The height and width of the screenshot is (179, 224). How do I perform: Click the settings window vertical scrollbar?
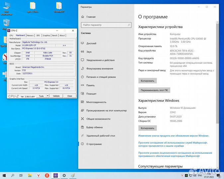217,73
